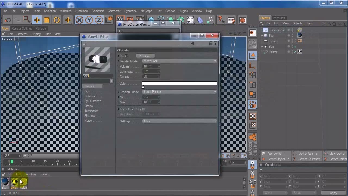Enable the Use Intersection checkbox
The width and height of the screenshot is (348, 196).
coord(144,109)
